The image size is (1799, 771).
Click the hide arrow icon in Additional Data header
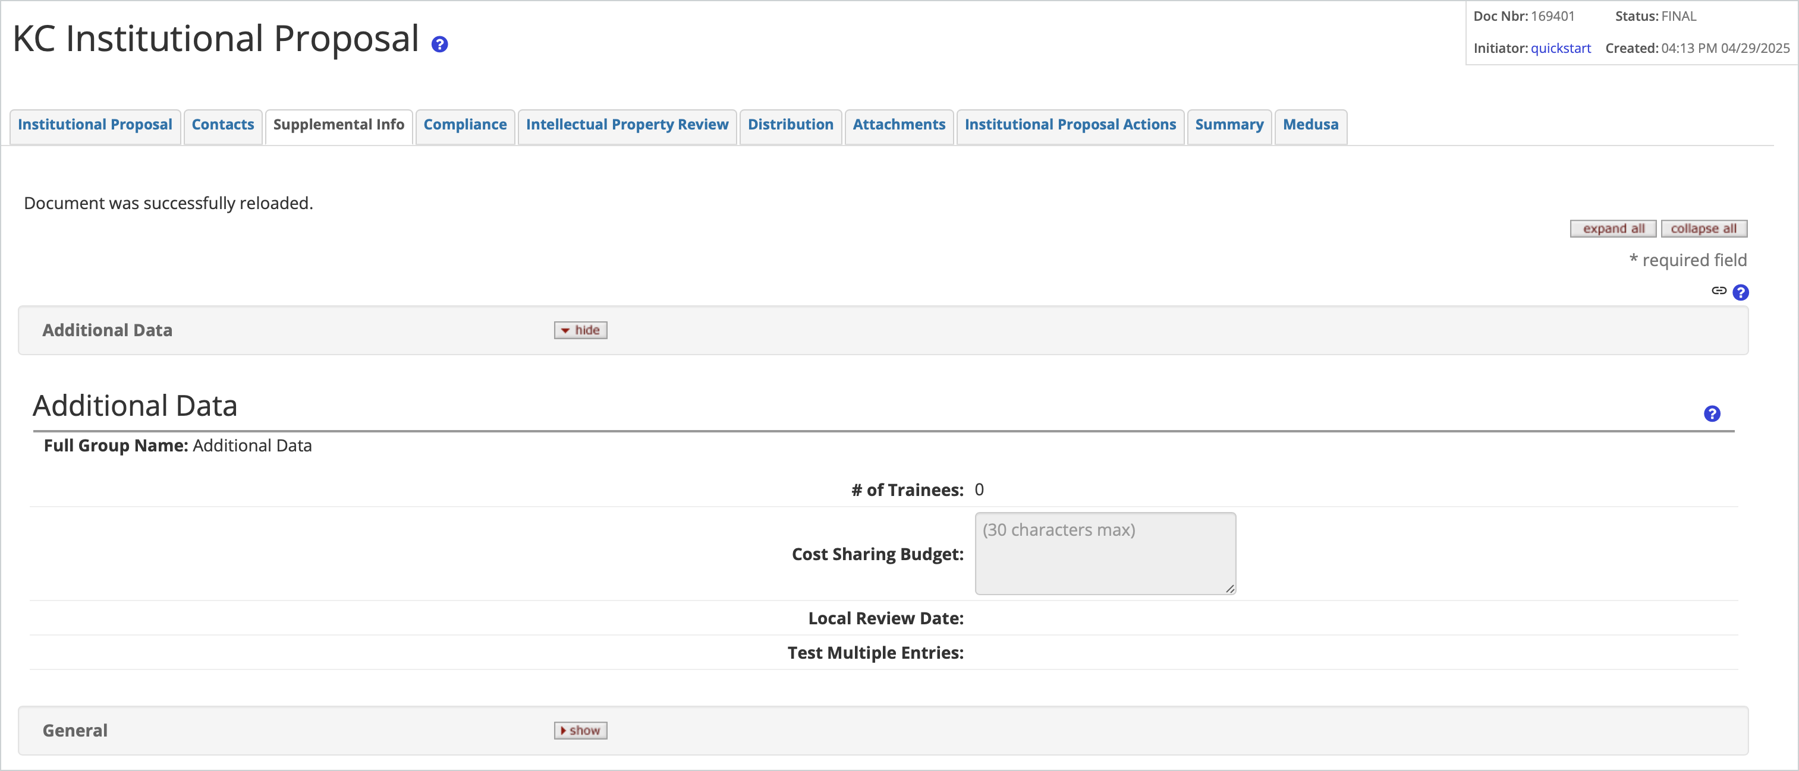(x=565, y=330)
